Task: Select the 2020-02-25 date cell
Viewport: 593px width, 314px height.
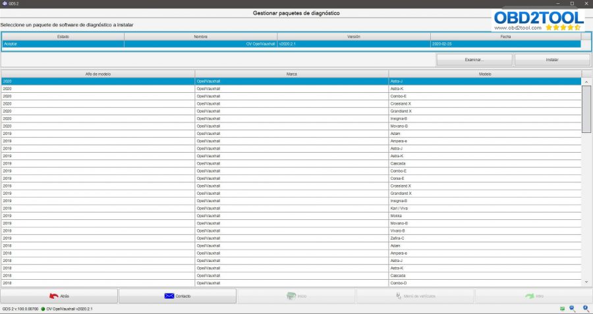Action: point(505,44)
